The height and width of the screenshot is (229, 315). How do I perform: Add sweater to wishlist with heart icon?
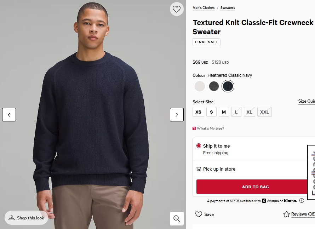(x=176, y=9)
